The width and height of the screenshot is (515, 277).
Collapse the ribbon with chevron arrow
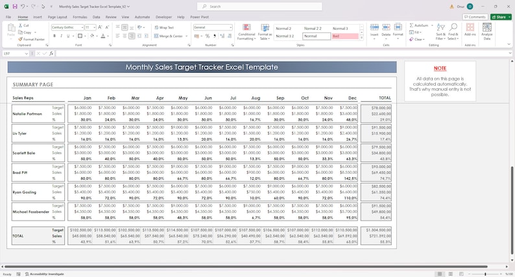click(x=509, y=44)
